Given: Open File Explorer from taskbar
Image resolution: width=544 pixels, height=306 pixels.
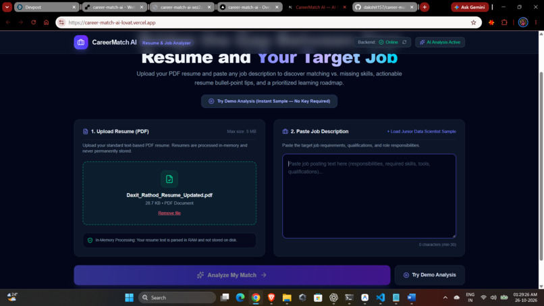Looking at the screenshot, I should click(287, 298).
